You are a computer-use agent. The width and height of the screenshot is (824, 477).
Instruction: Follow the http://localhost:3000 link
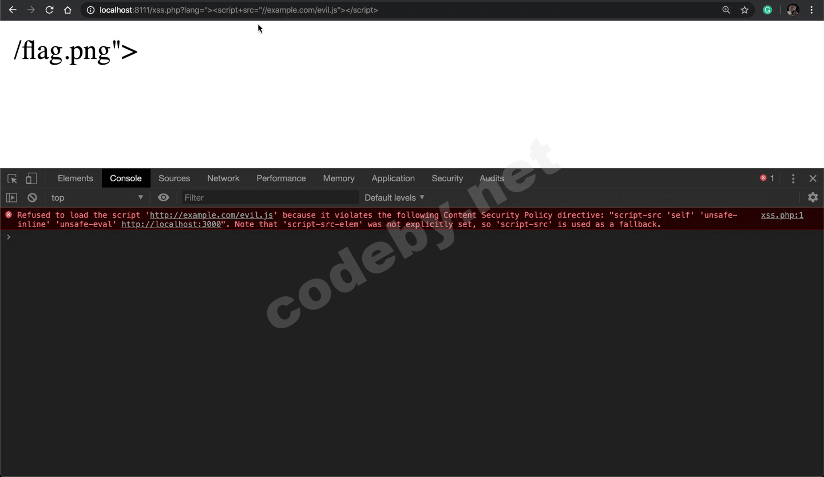171,224
